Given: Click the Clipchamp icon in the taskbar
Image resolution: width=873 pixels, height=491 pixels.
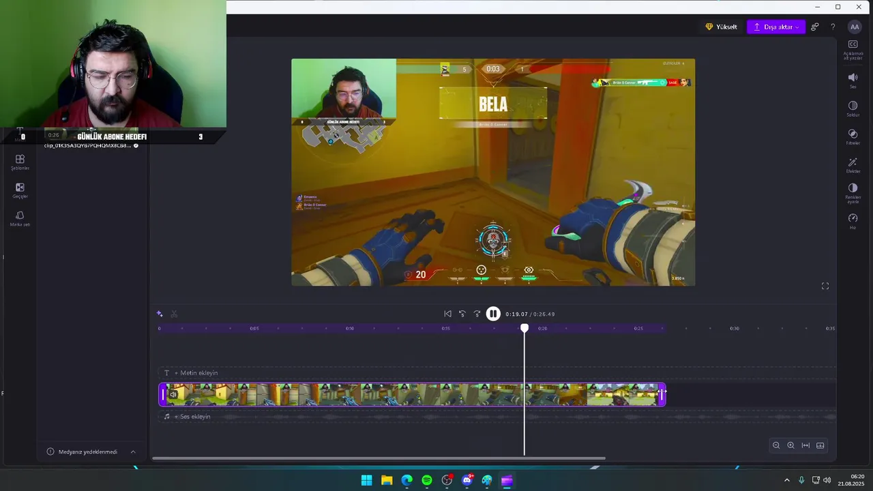Looking at the screenshot, I should click(507, 481).
